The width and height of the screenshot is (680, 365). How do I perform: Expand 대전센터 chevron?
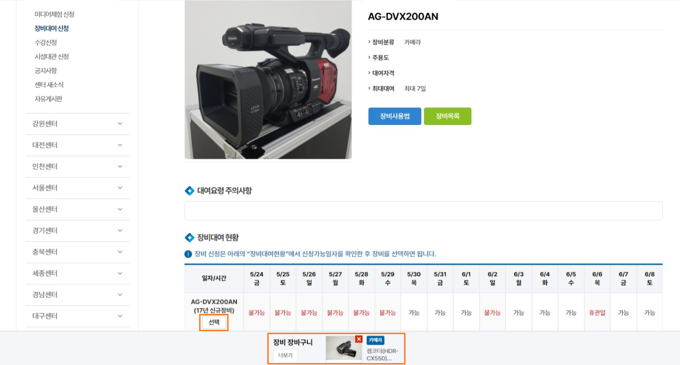click(x=120, y=145)
